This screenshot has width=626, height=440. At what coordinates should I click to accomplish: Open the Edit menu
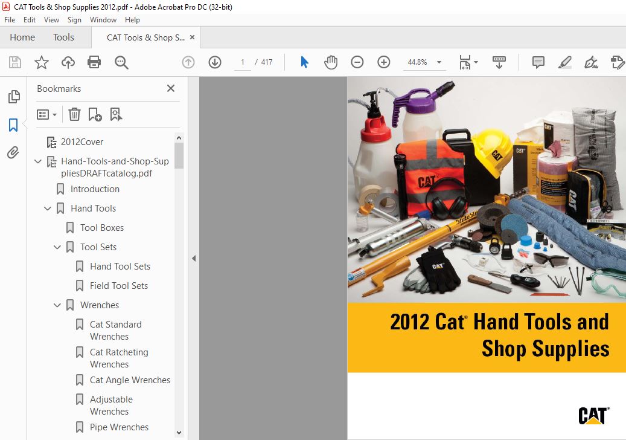point(30,19)
